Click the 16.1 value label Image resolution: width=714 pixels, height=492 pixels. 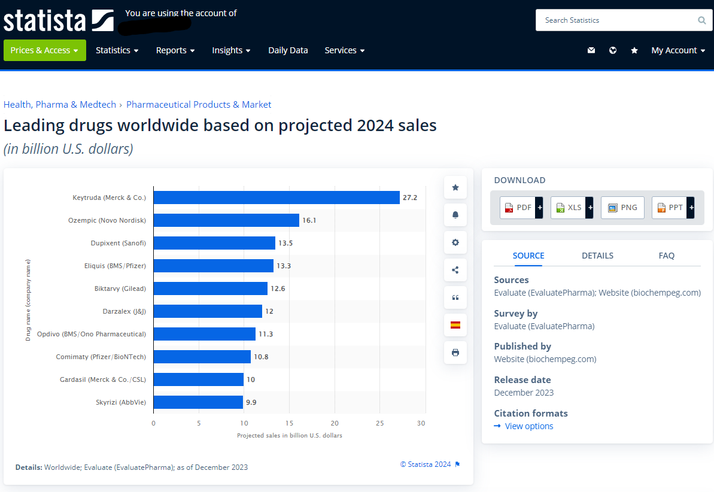click(309, 220)
